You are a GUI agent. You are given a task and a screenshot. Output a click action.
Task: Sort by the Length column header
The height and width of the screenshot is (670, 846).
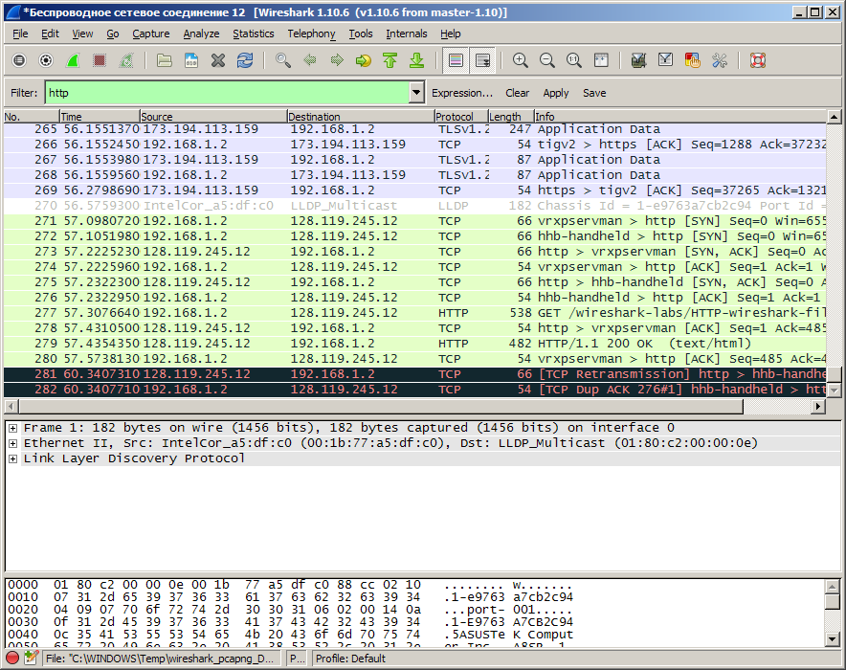point(511,117)
